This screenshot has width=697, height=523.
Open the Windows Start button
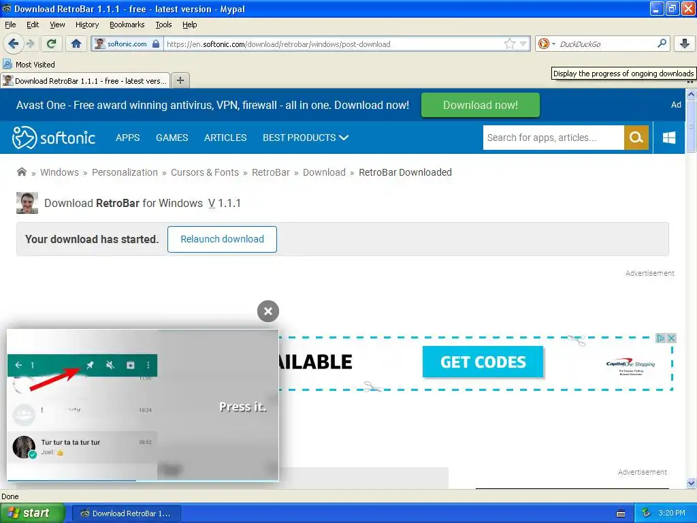(x=33, y=513)
